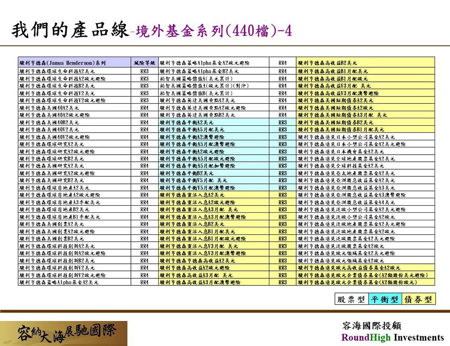Screen dimensions: 450x346
Task: Select the 駿利亨德森美國40B2美元 fund cell
Action: [x=74, y=122]
